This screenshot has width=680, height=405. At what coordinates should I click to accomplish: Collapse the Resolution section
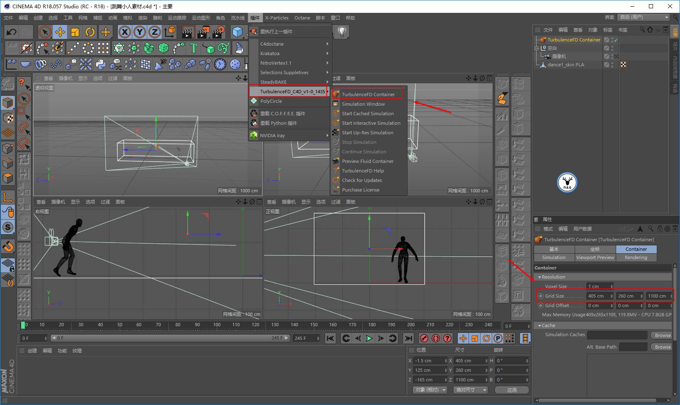pos(539,277)
